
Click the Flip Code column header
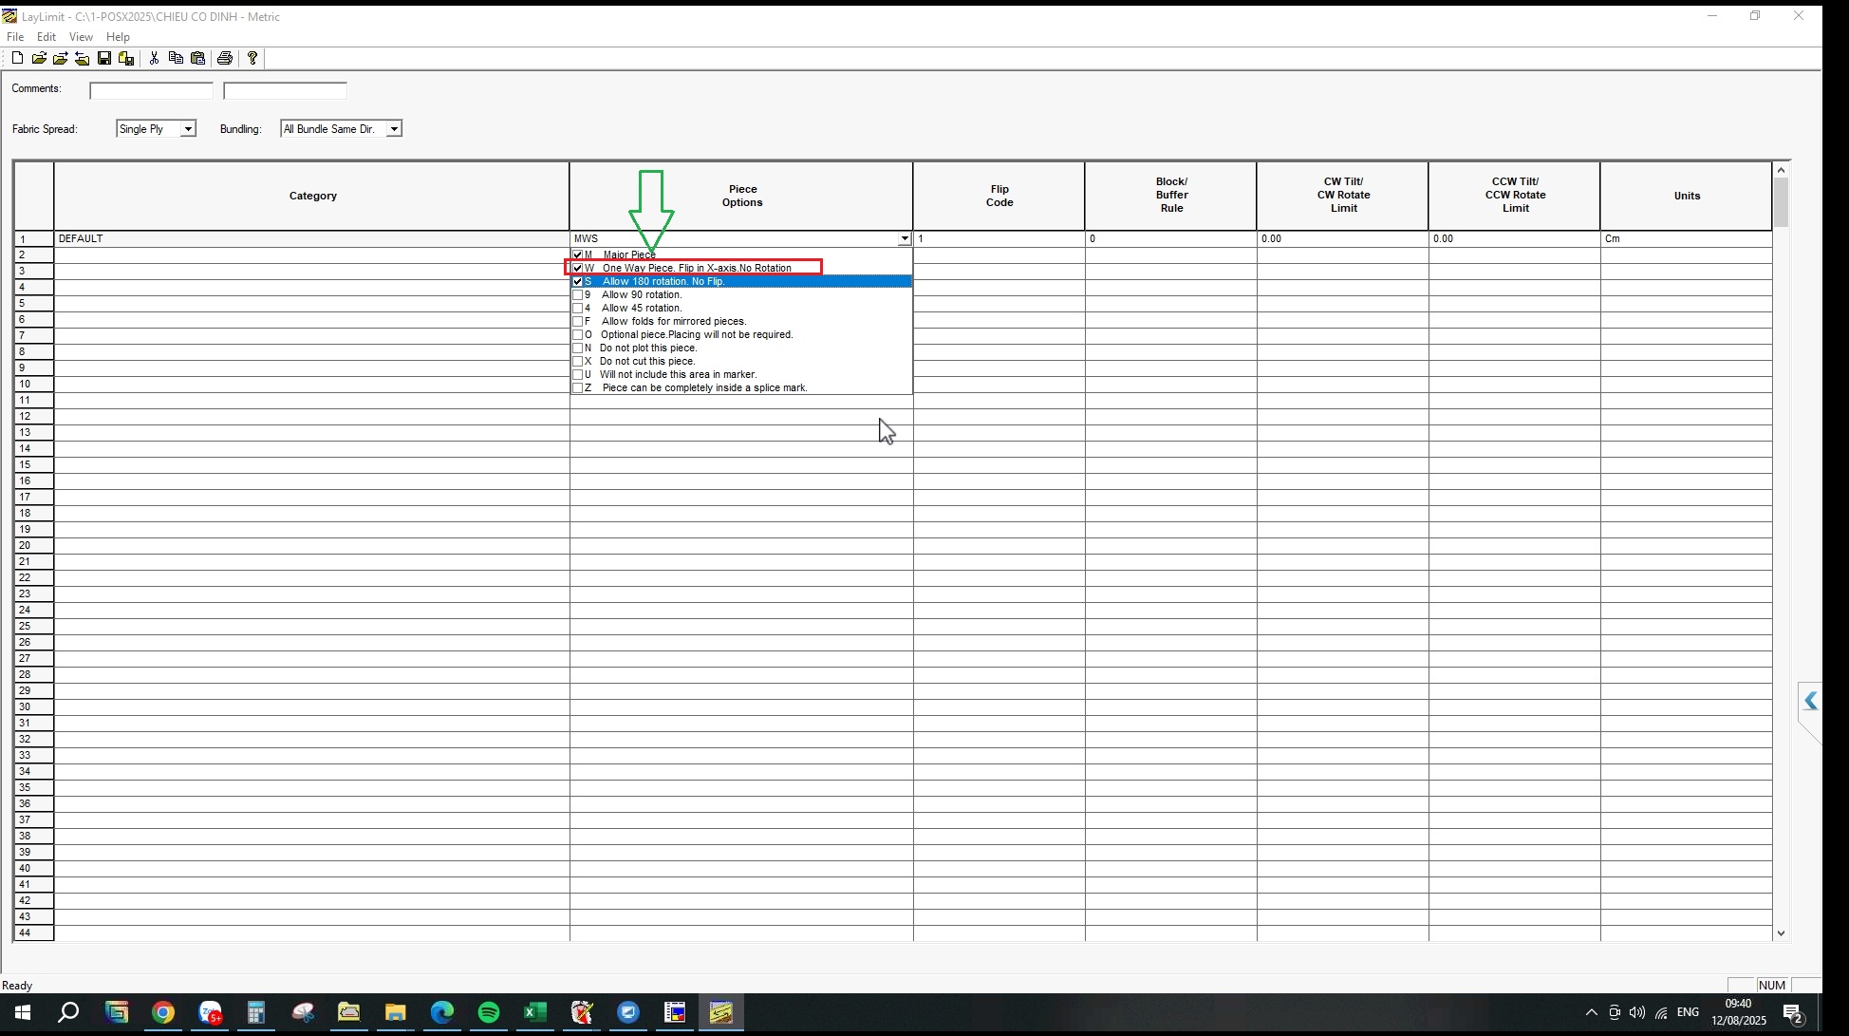pyautogui.click(x=999, y=196)
